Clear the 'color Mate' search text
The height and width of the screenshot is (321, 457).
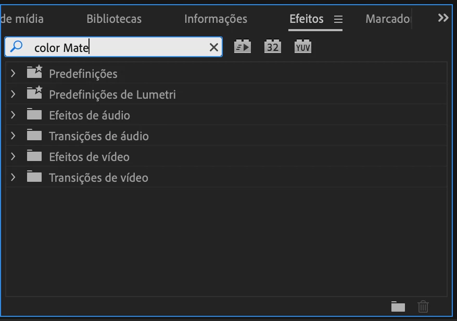pyautogui.click(x=213, y=47)
